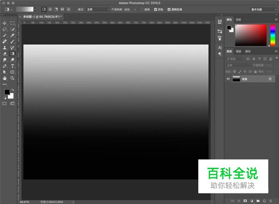This screenshot has height=204, width=279.
Task: Disable the 透明区域 (Transparency) checkbox
Action: tap(169, 9)
